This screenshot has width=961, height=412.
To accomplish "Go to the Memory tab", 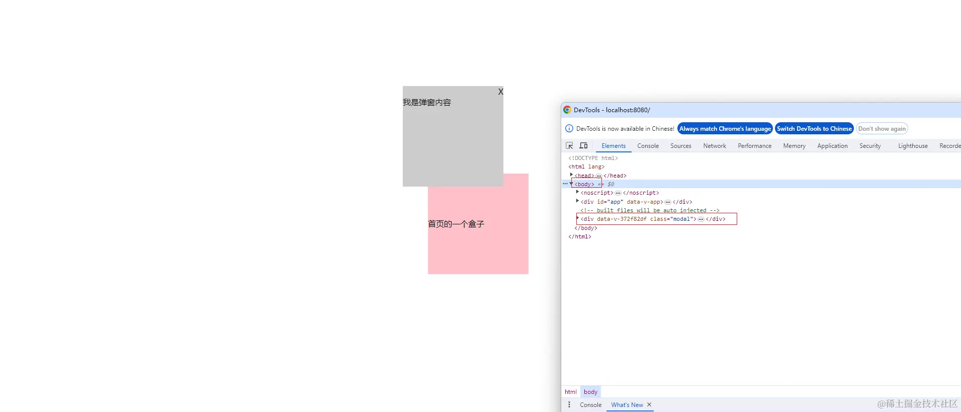I will (x=794, y=146).
